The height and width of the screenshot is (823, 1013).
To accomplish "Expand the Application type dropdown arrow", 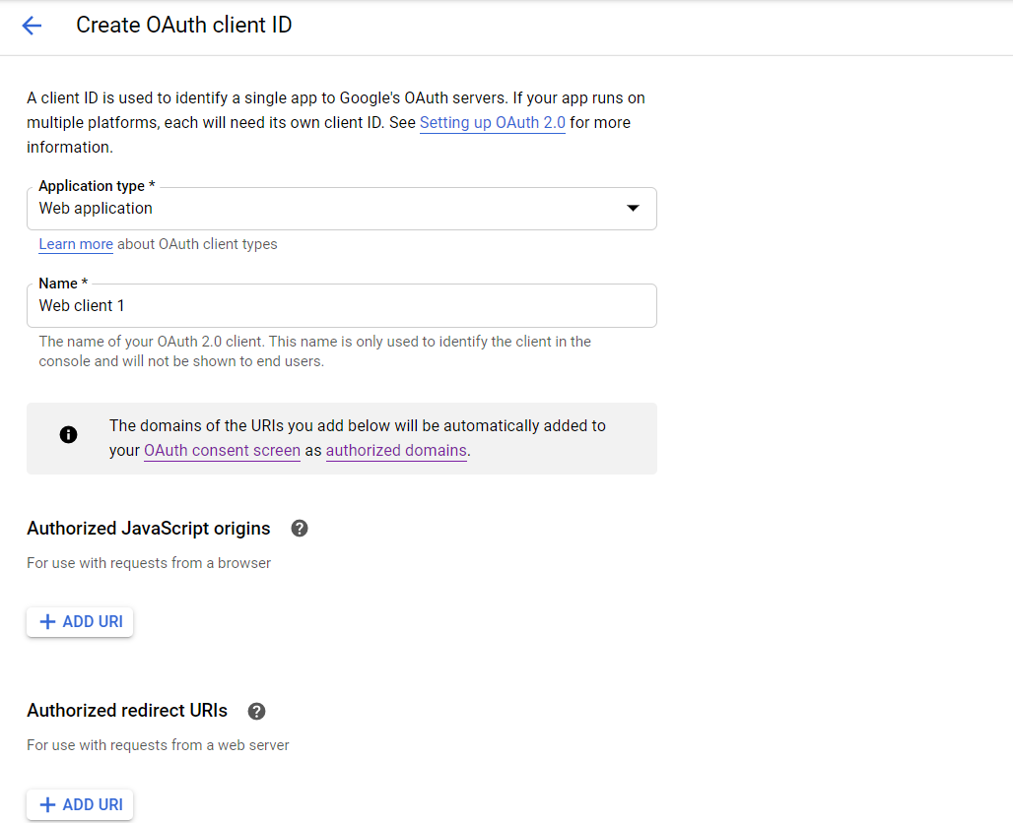I will click(x=633, y=208).
